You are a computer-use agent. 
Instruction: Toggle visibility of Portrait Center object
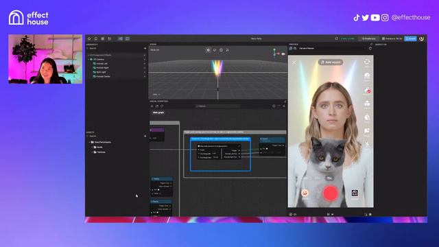tap(145, 76)
